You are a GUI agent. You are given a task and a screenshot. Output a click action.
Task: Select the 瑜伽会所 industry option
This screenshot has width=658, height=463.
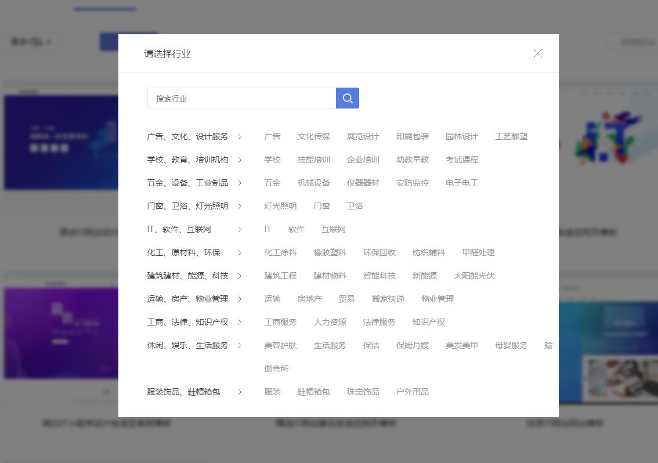[x=276, y=368]
